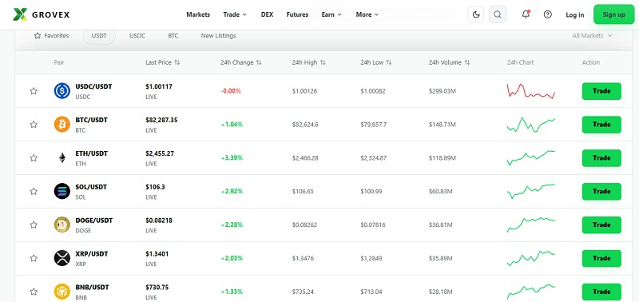The height and width of the screenshot is (302, 639).
Task: Favorite the DOGE/USDT pair star
Action: (34, 225)
